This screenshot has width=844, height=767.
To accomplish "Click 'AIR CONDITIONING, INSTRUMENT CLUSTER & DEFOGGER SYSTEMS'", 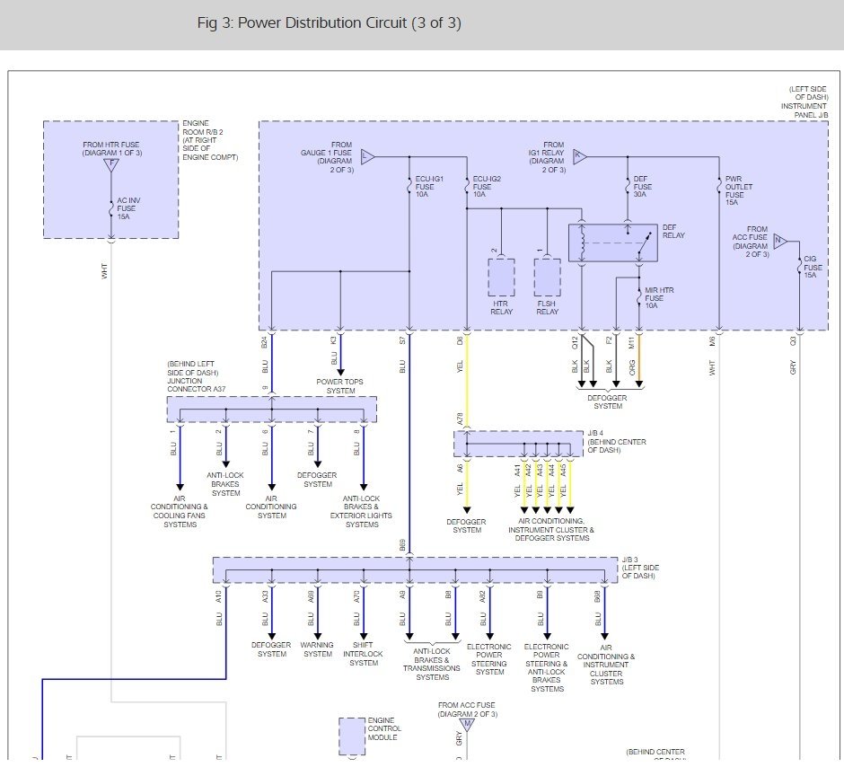I will click(x=551, y=529).
